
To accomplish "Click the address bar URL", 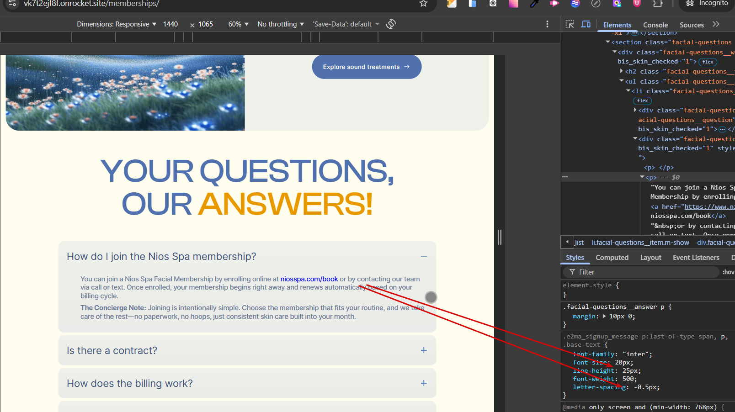I will tap(91, 4).
